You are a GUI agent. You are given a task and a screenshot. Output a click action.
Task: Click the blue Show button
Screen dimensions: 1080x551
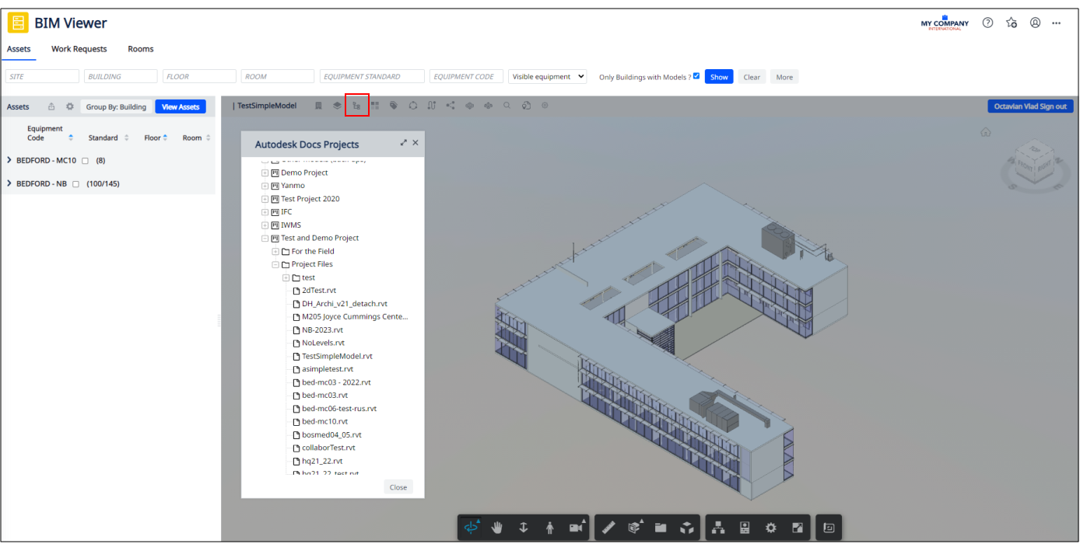point(719,77)
